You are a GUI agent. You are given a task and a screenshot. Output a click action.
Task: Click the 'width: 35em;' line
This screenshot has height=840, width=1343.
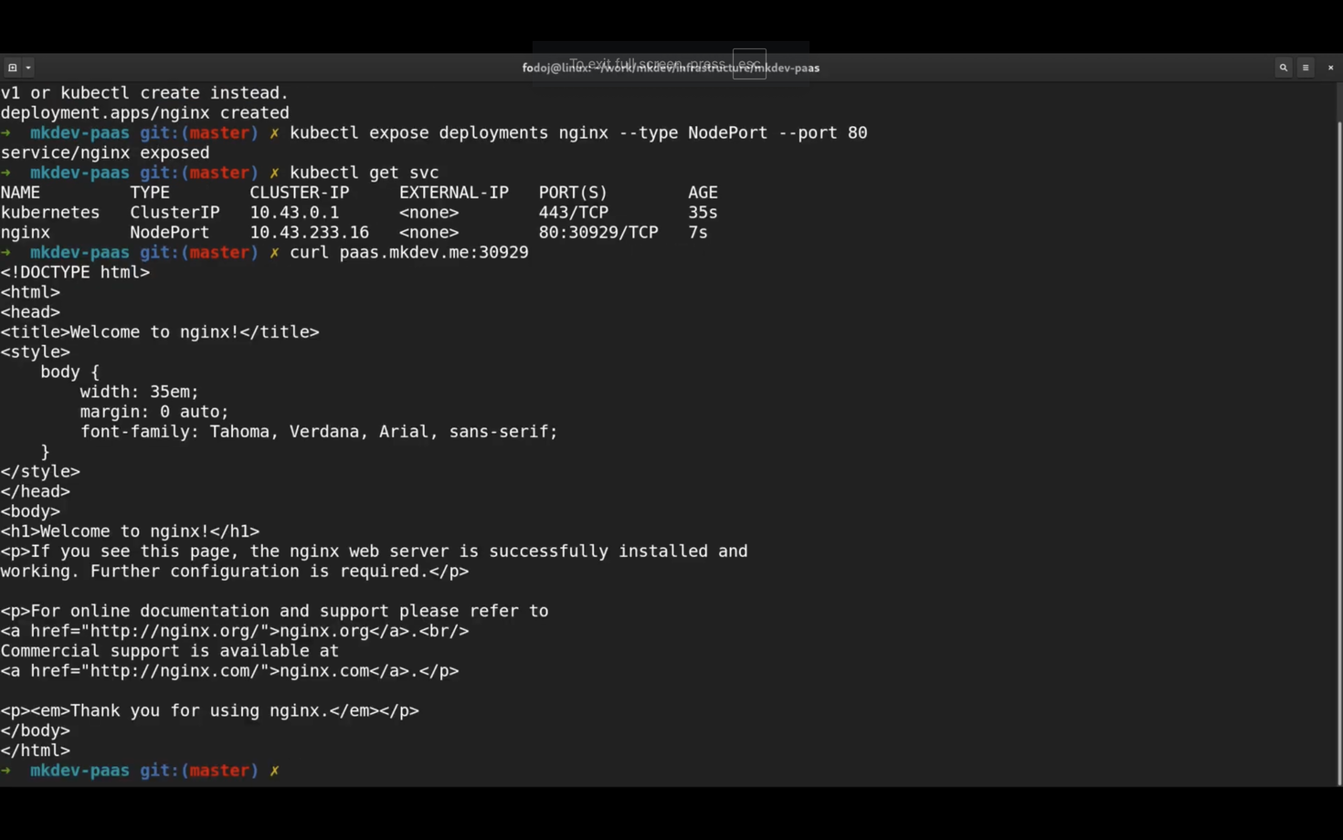click(x=140, y=392)
